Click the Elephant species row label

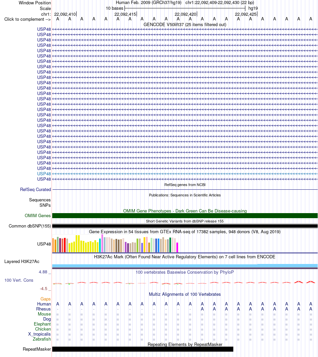click(x=43, y=324)
